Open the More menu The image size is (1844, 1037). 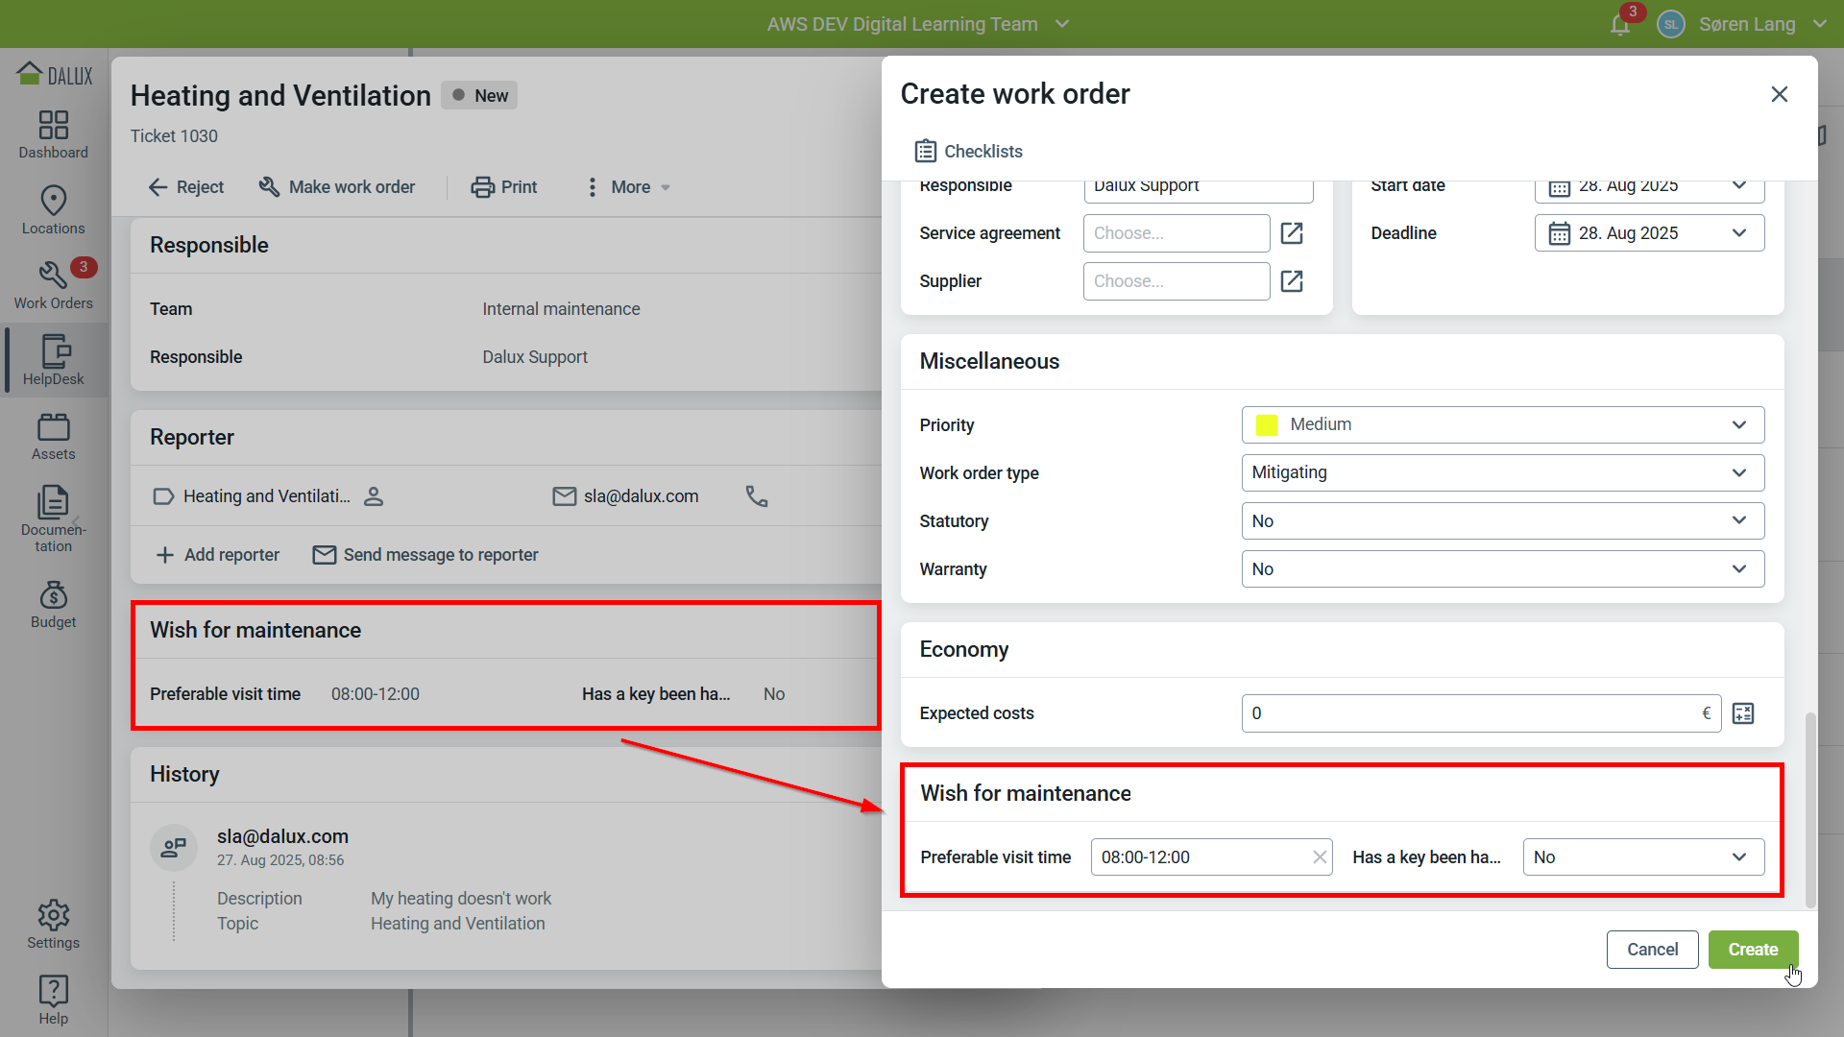(x=629, y=187)
